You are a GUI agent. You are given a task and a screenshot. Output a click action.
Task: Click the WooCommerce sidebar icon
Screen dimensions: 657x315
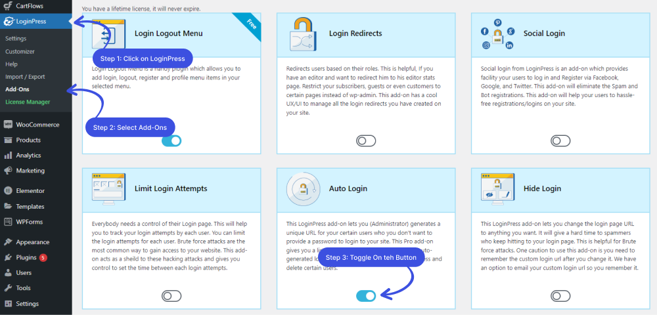pos(7,125)
